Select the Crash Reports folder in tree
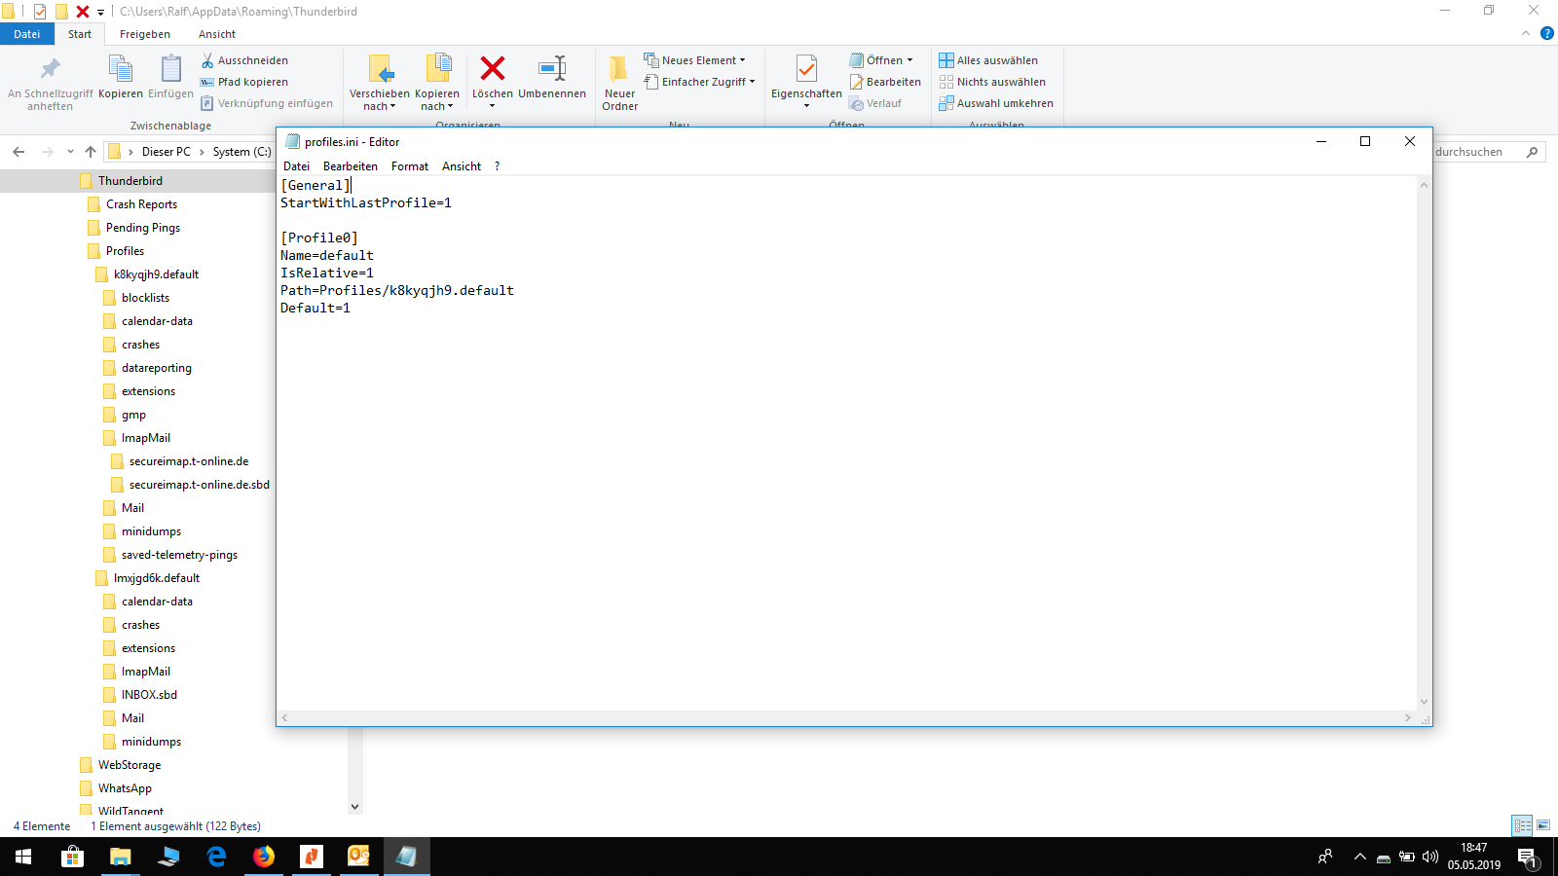Screen dimensions: 1558x876 [x=141, y=204]
